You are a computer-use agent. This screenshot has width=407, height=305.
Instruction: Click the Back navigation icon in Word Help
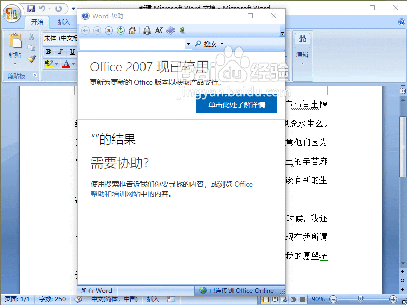click(86, 30)
